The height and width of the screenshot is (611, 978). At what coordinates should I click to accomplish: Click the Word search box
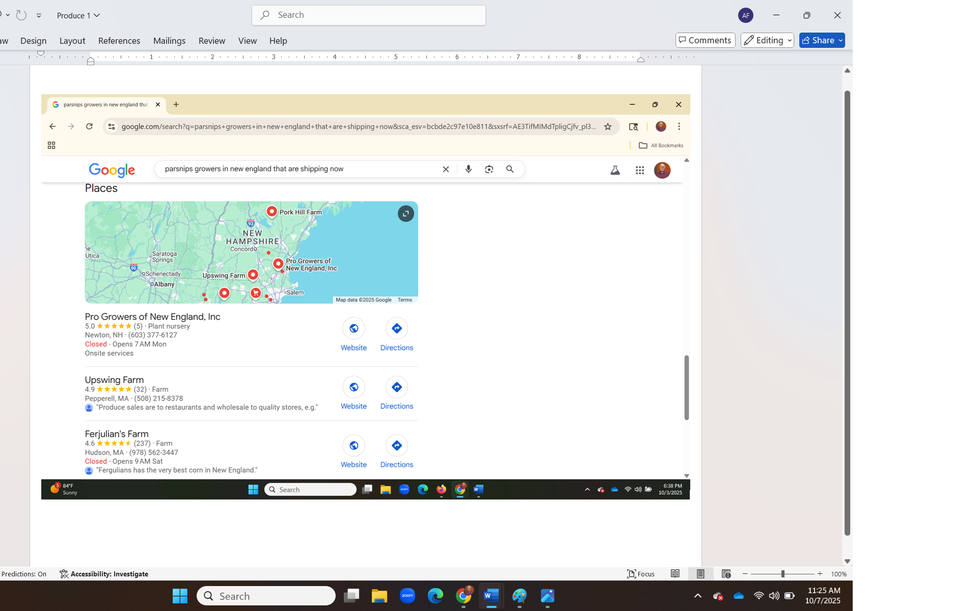point(369,15)
